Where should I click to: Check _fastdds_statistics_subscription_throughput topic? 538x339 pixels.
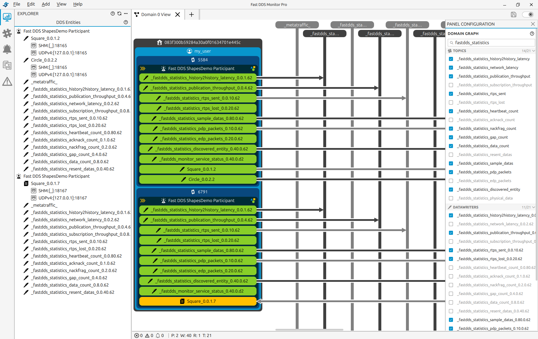point(451,85)
